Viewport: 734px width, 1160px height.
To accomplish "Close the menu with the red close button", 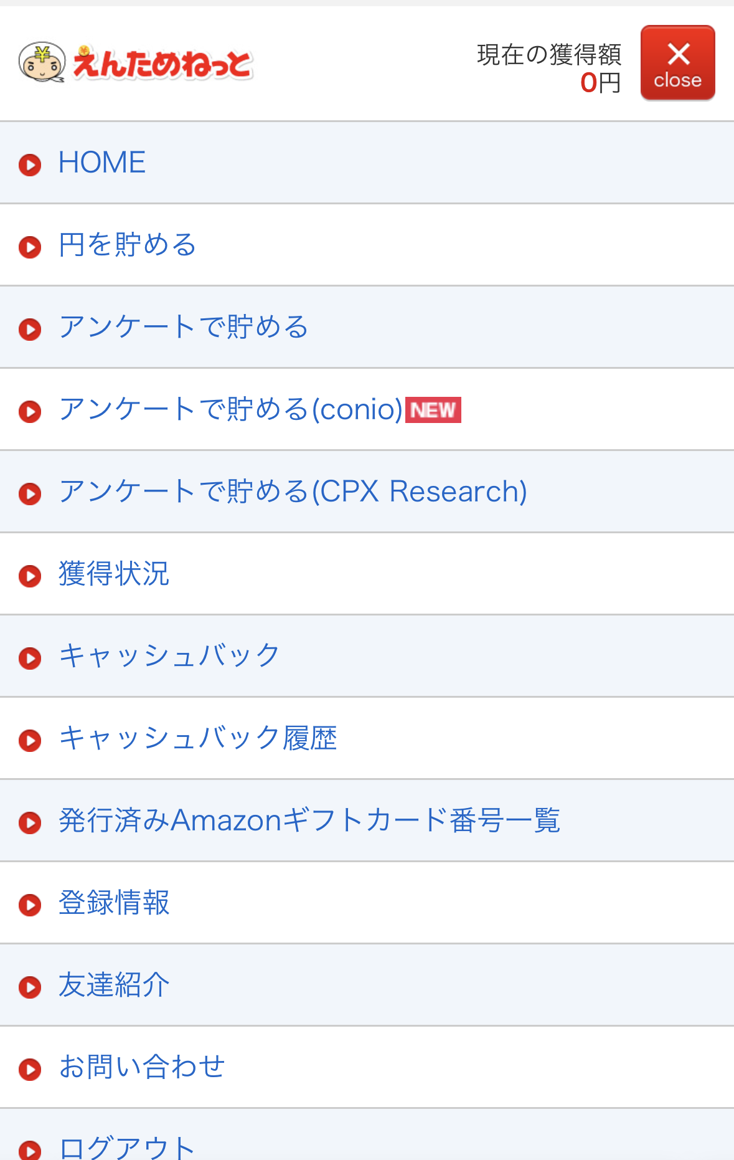I will click(677, 63).
